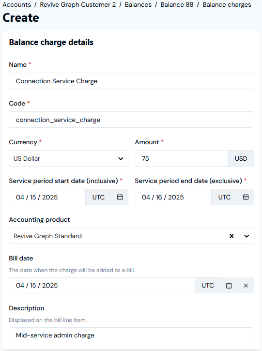
Task: Expand the Accounting product dropdown
Action: click(x=247, y=236)
